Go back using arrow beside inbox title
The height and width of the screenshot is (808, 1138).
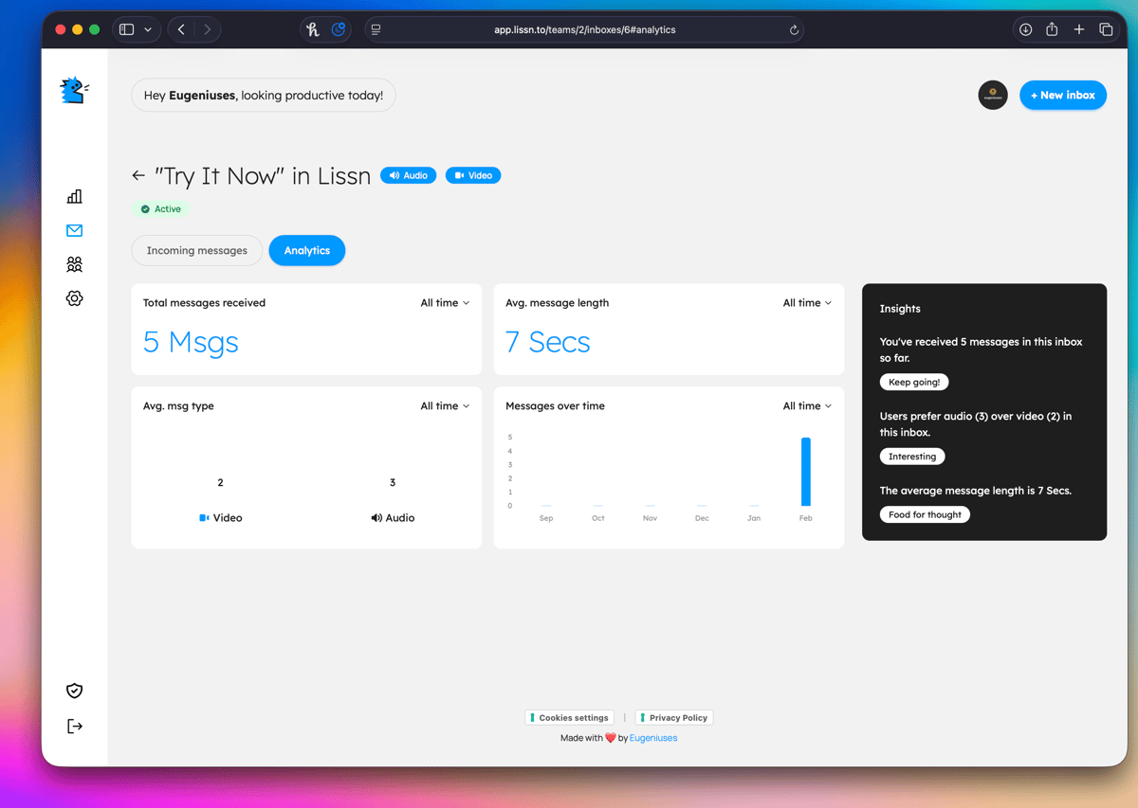(x=138, y=175)
